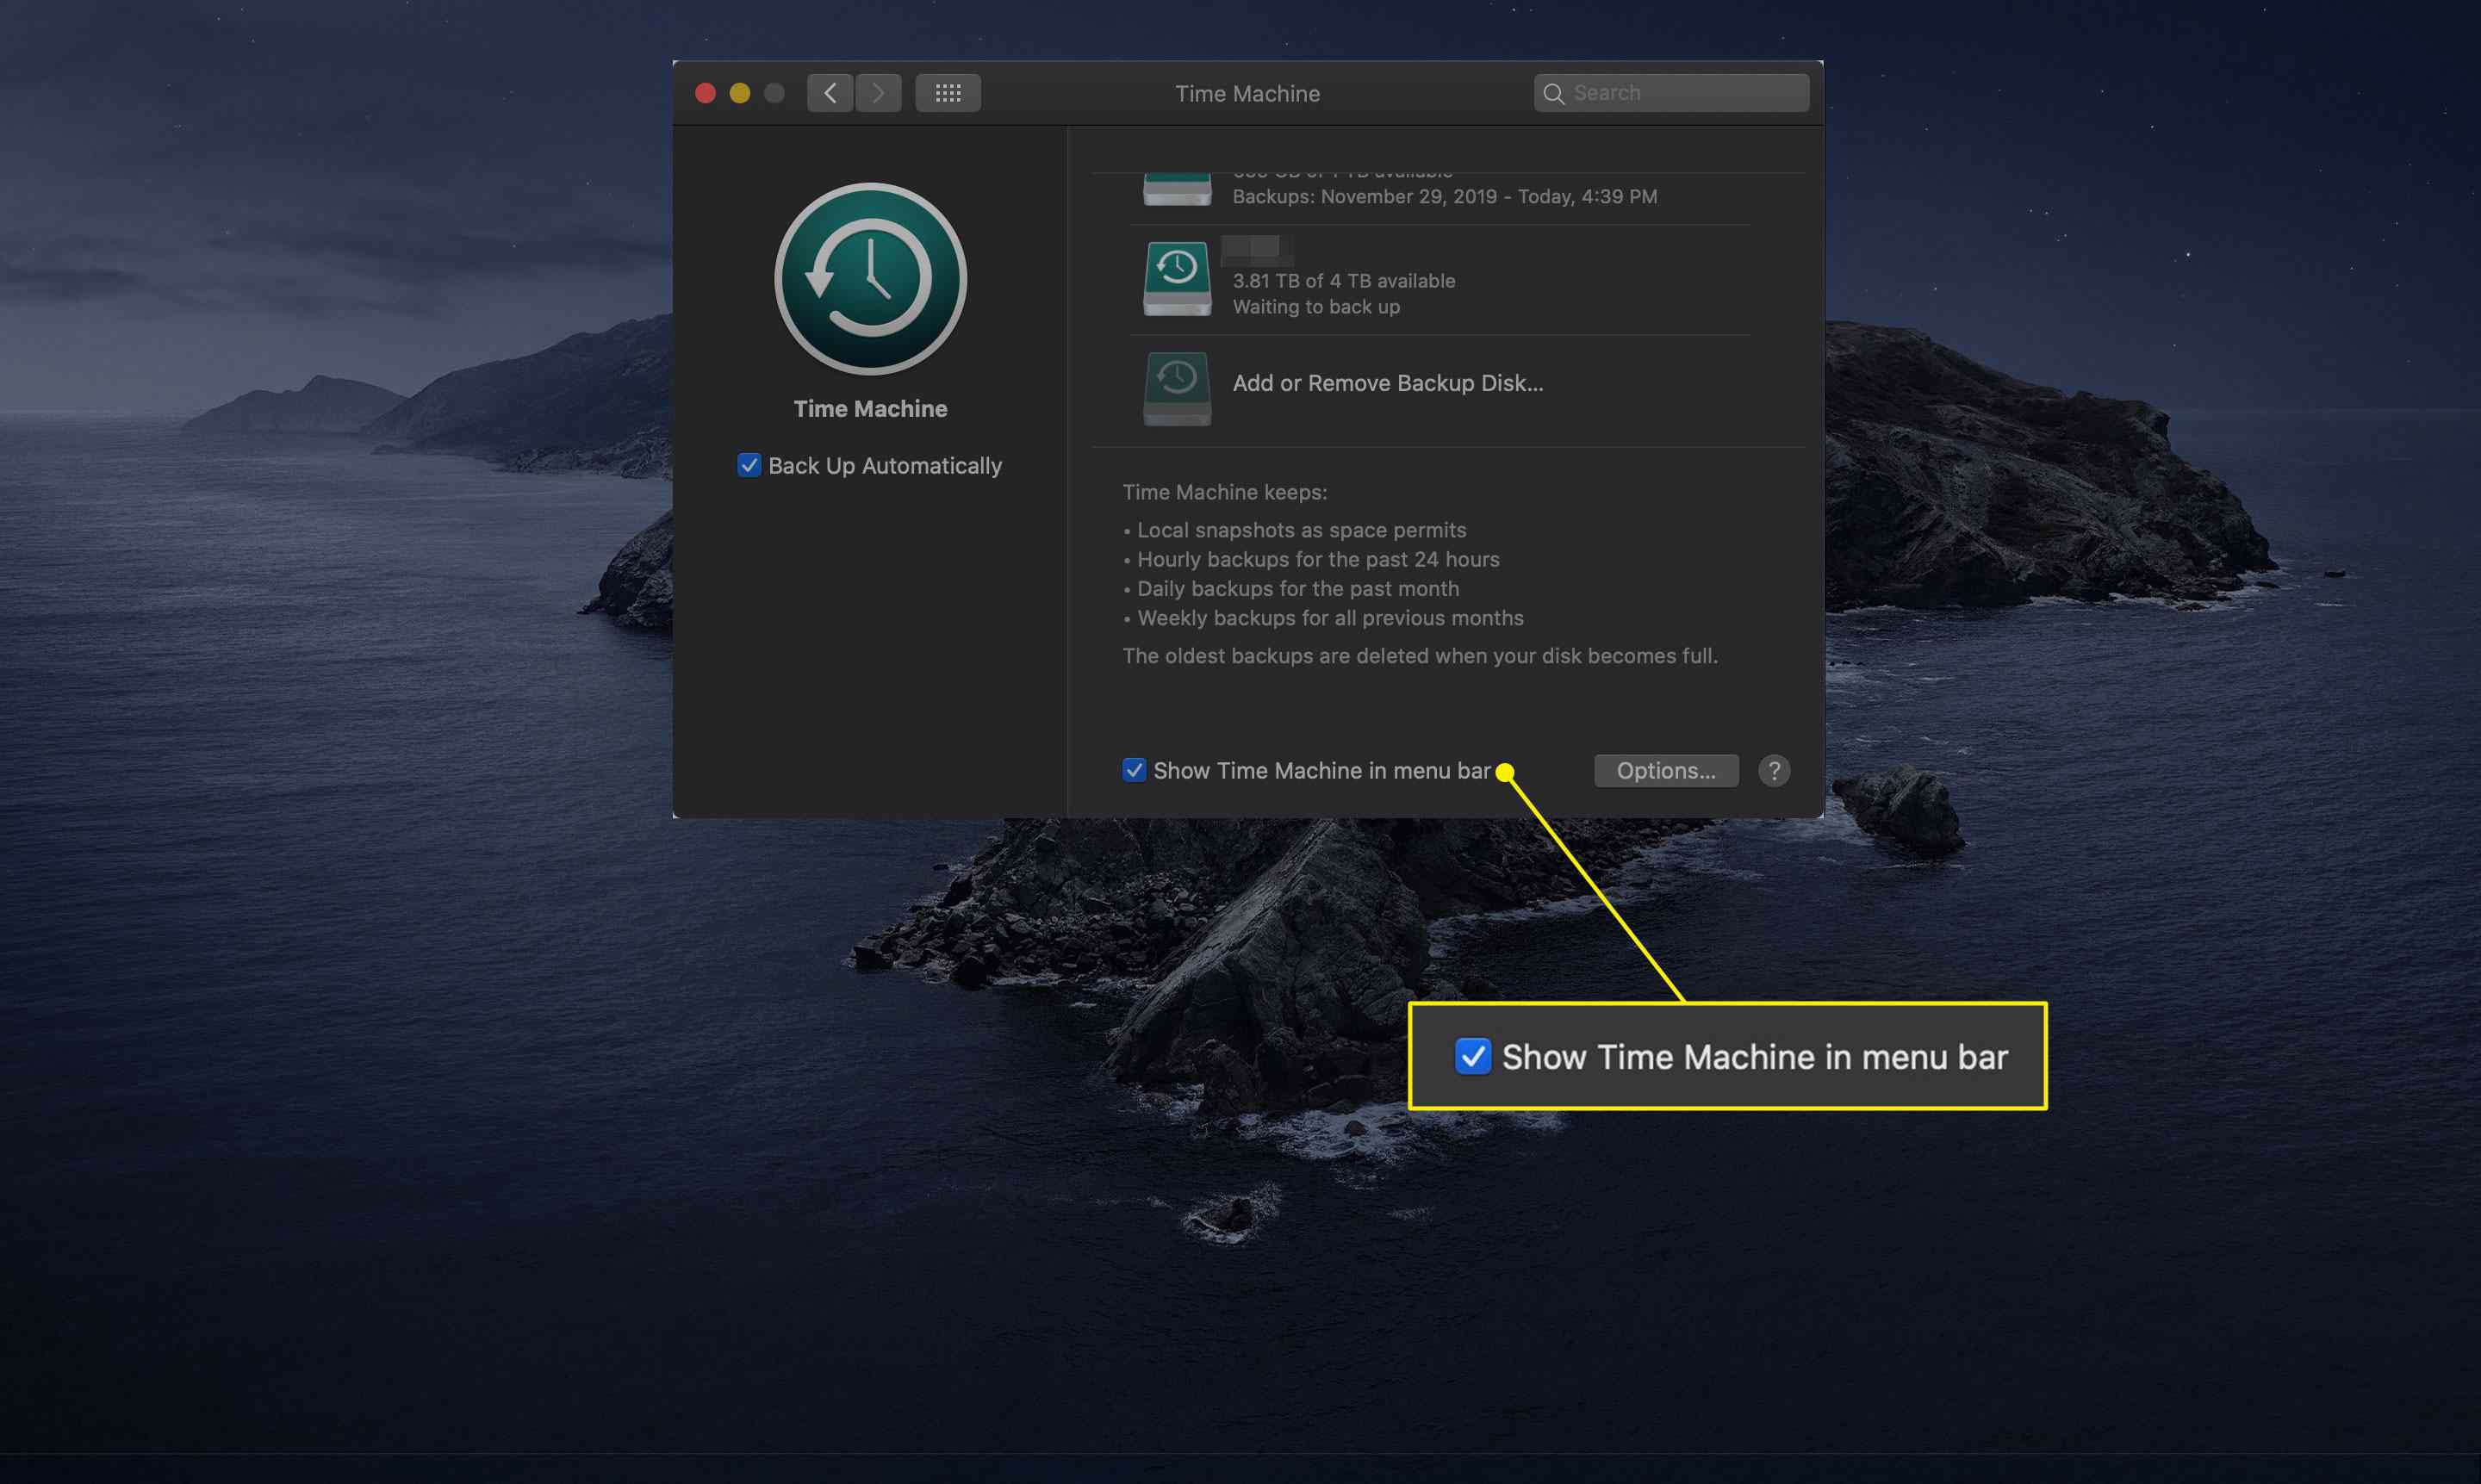Toggle Show Time Machine in menu bar

[1133, 768]
